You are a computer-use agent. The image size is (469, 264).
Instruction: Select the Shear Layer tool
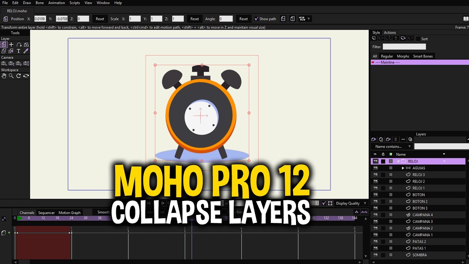tap(4, 51)
